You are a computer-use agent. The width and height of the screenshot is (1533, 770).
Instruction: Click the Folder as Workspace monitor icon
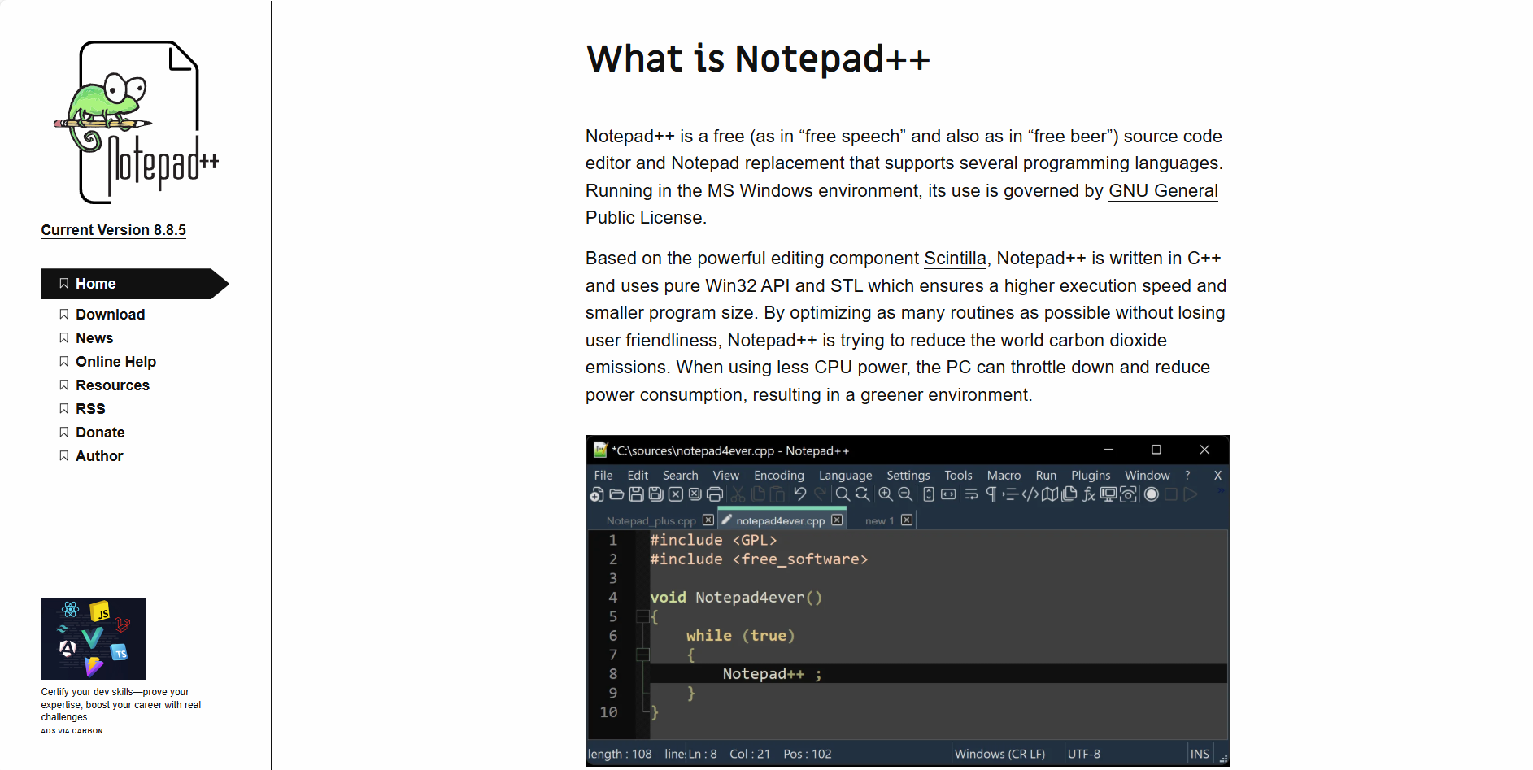1108,494
